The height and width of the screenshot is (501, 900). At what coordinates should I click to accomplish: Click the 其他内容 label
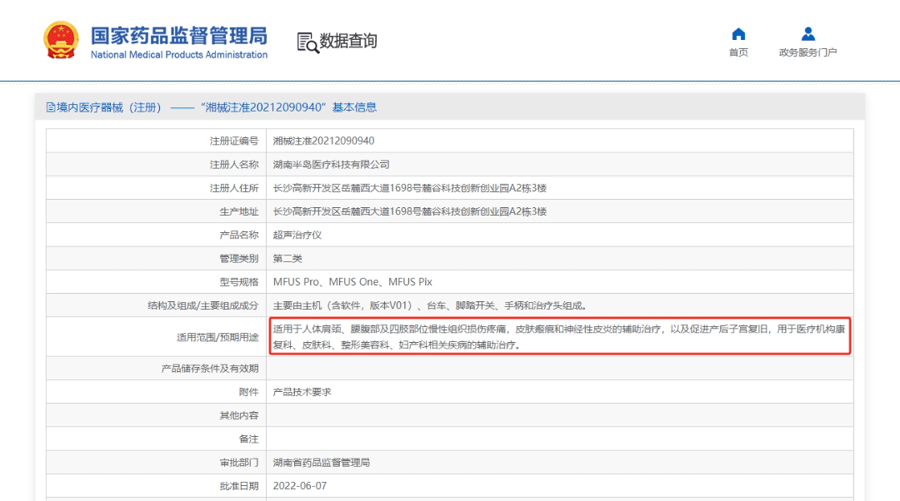coord(239,415)
